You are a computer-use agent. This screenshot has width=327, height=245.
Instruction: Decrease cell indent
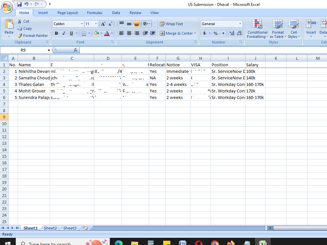click(145, 33)
